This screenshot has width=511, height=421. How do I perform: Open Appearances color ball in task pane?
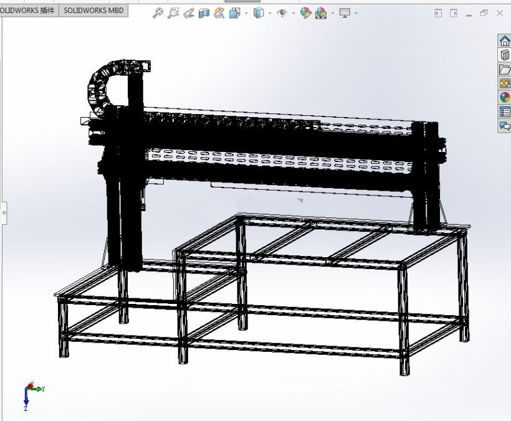click(505, 97)
